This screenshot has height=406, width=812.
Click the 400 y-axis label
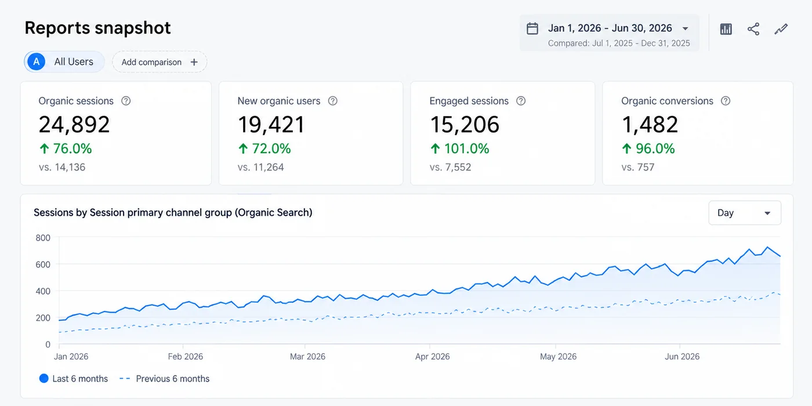coord(43,291)
